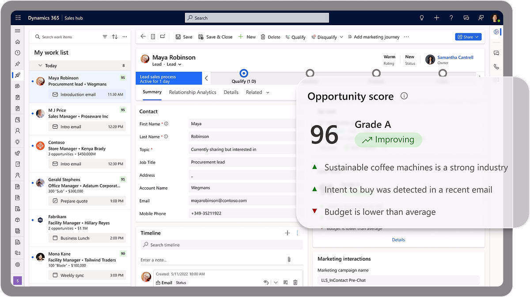This screenshot has width=530, height=297.
Task: Add a timeline entry with plus icon
Action: [x=287, y=233]
